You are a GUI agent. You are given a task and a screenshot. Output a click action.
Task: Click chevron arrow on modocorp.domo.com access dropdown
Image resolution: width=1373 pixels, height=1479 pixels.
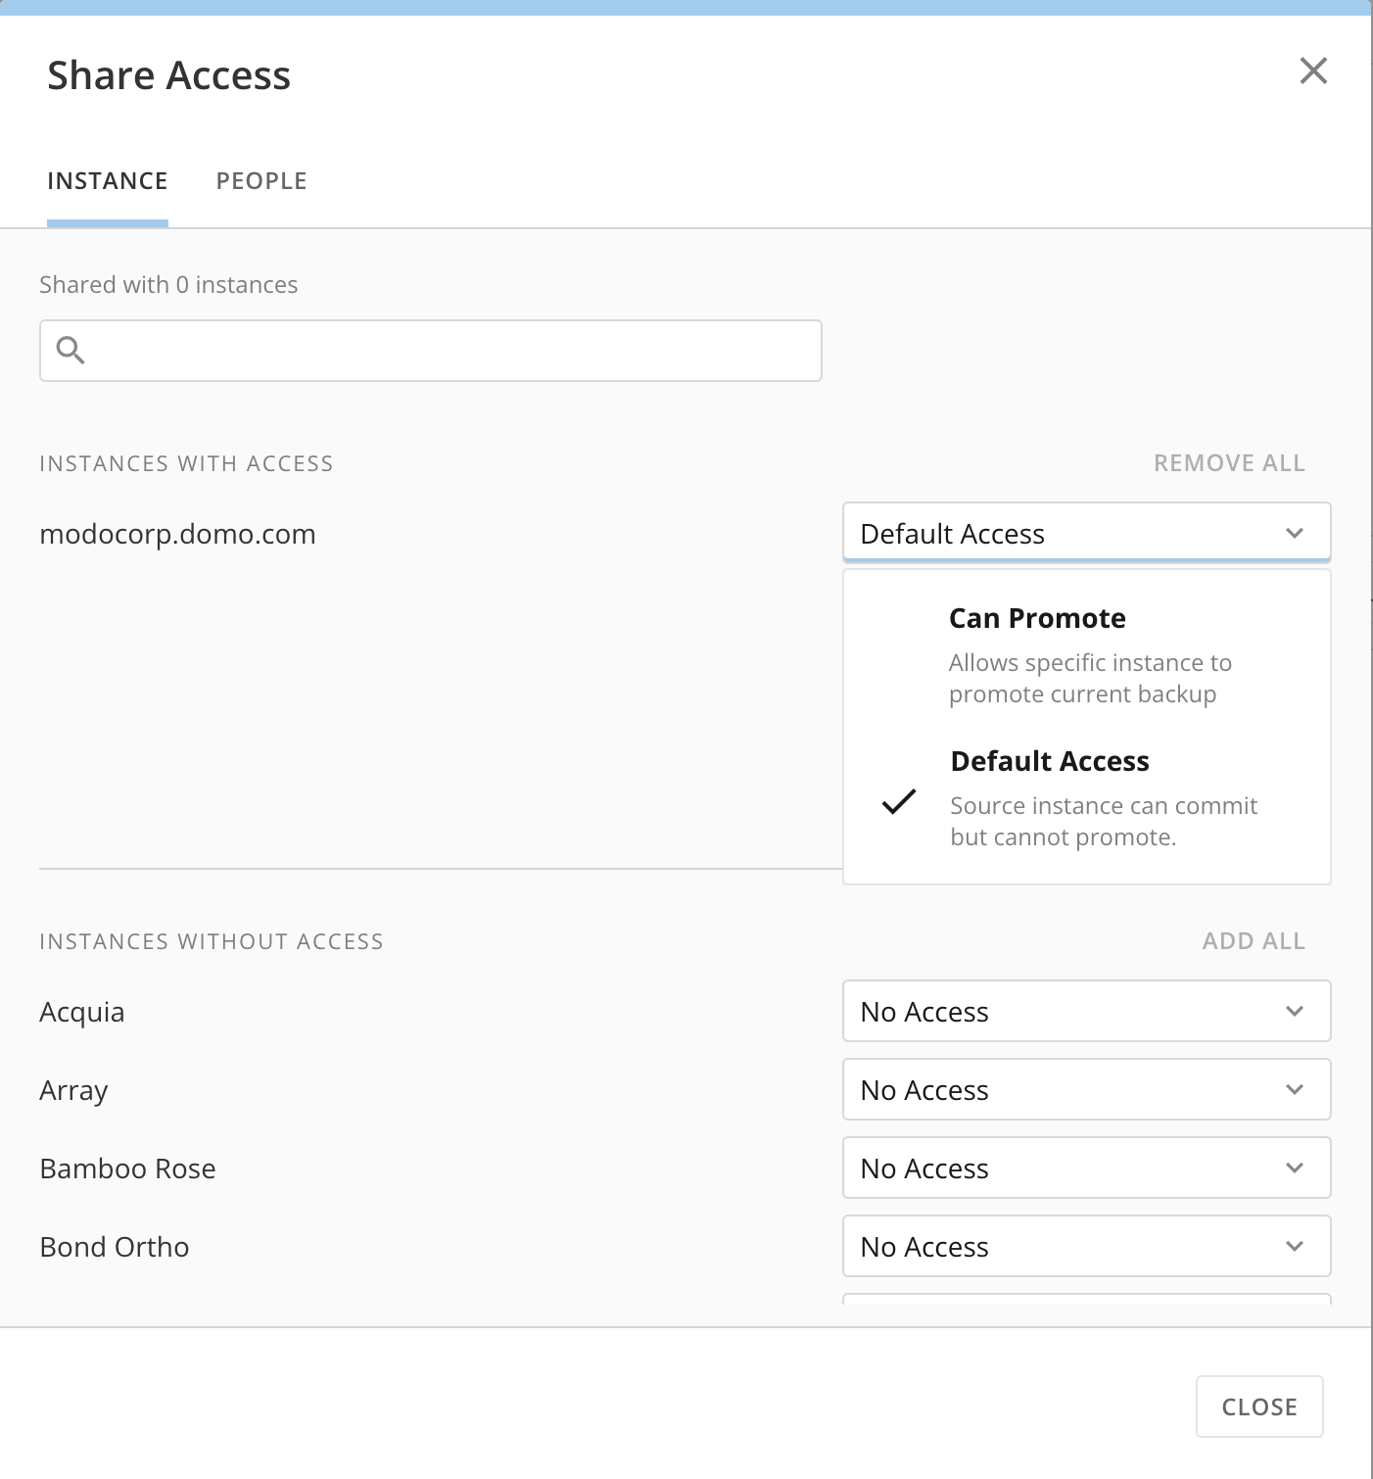(1295, 533)
